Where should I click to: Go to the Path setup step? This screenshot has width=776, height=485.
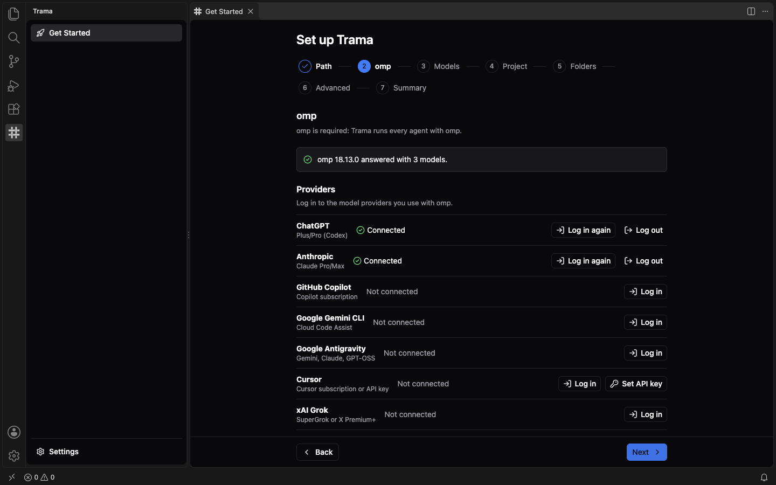(x=315, y=66)
